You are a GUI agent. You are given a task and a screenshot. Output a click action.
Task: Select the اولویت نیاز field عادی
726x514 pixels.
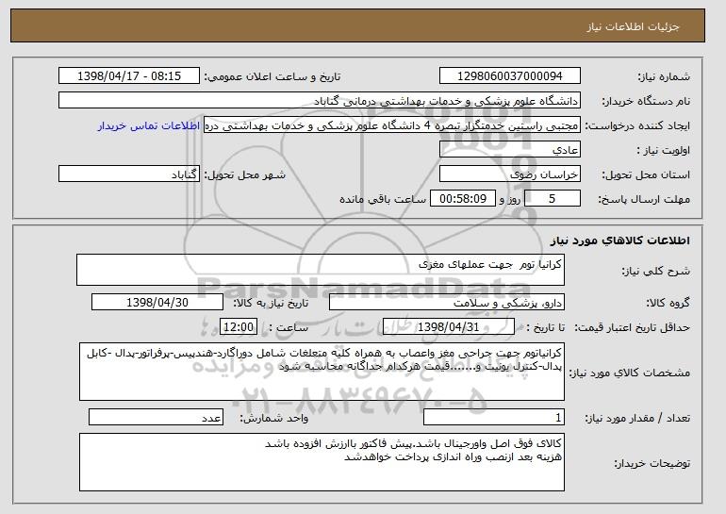tap(510, 150)
